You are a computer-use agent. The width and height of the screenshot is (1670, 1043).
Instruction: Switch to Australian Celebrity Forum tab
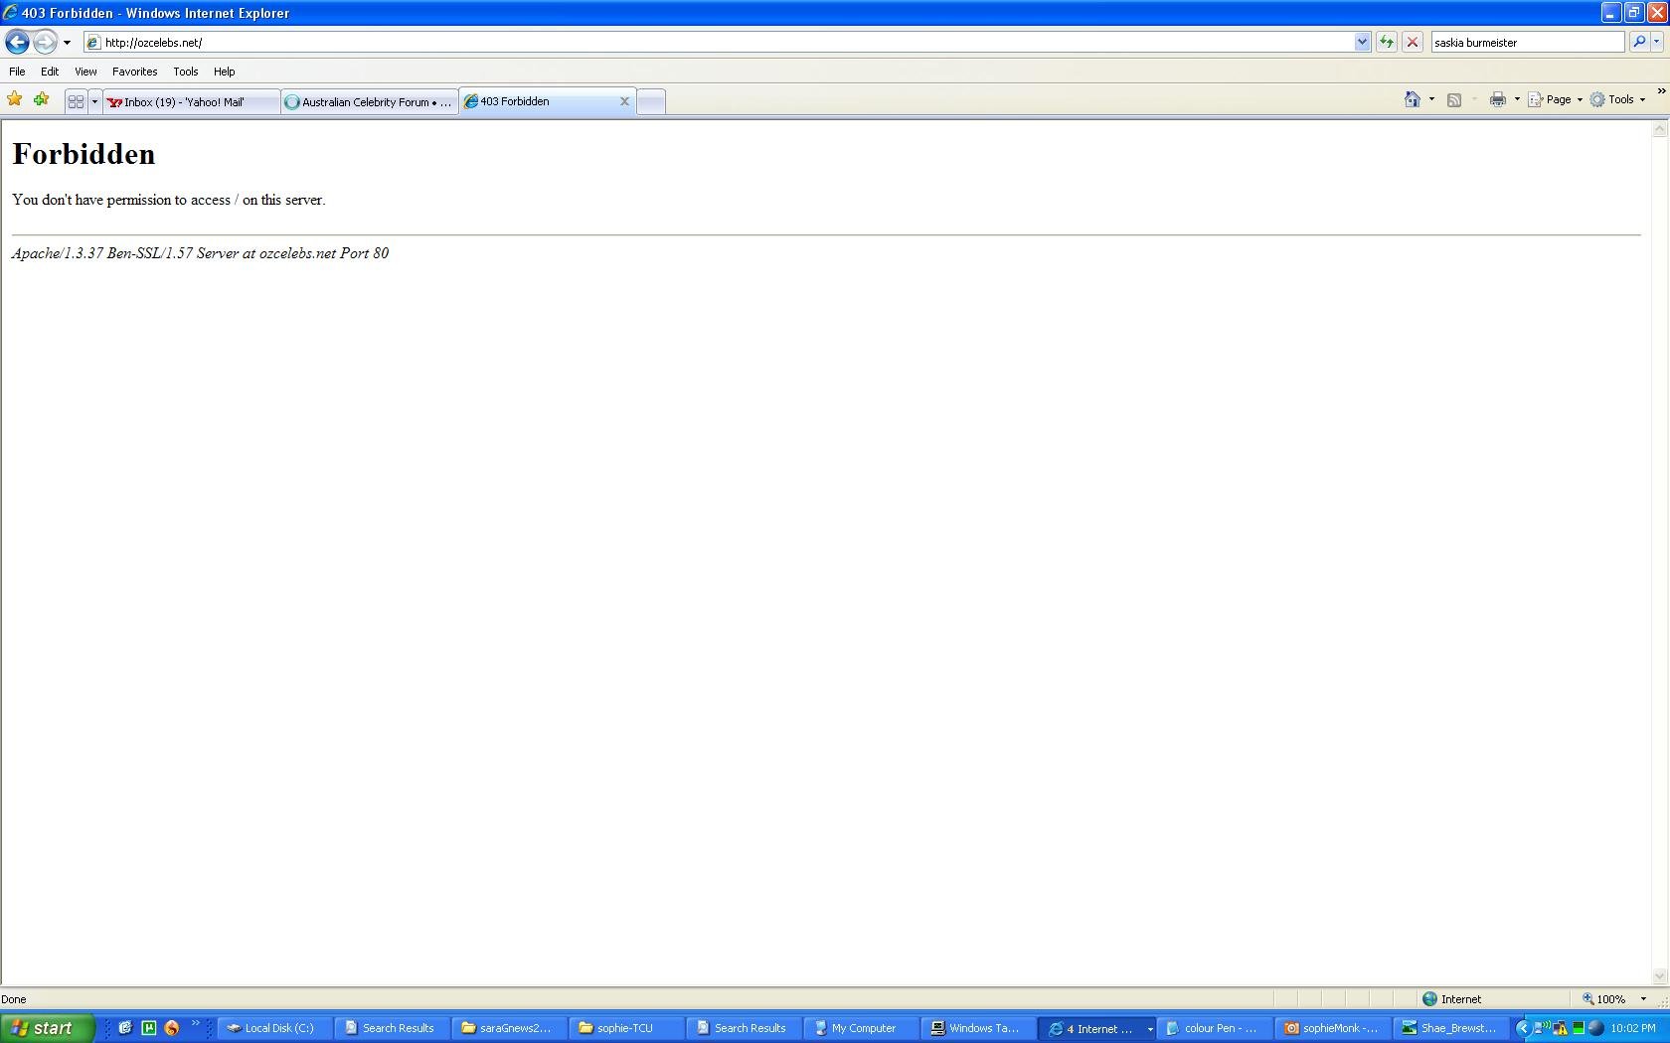click(369, 101)
